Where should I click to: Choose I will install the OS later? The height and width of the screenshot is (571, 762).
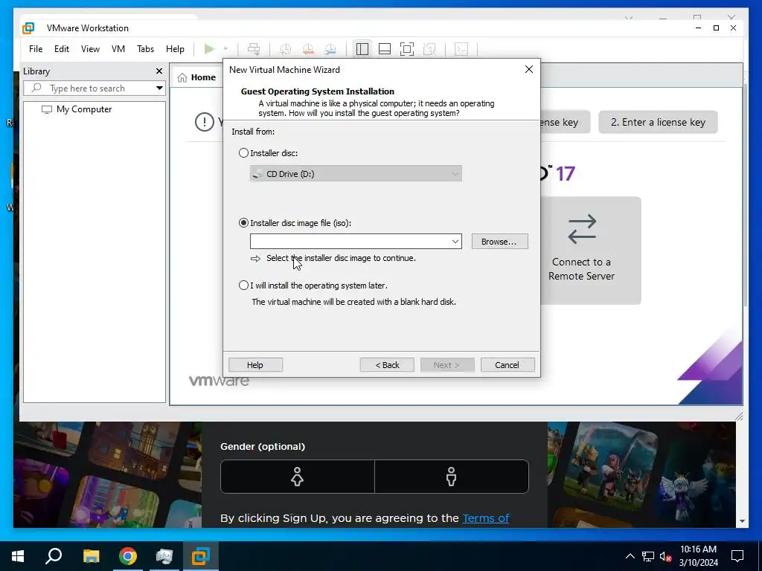tap(243, 285)
